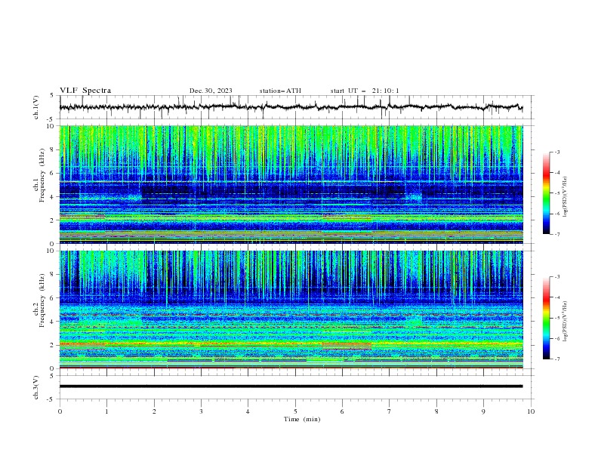Click the 'station=ATH' label
This screenshot has height=462, width=598.
click(x=280, y=91)
